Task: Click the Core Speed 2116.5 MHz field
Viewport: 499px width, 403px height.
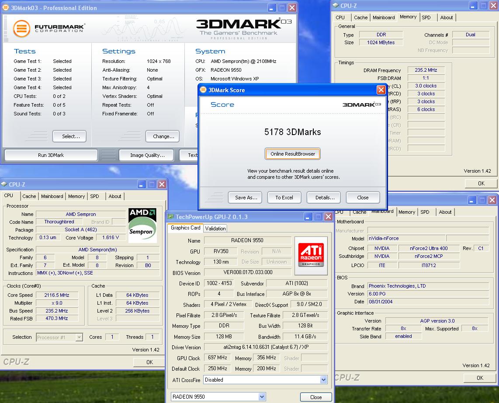Action: point(57,295)
